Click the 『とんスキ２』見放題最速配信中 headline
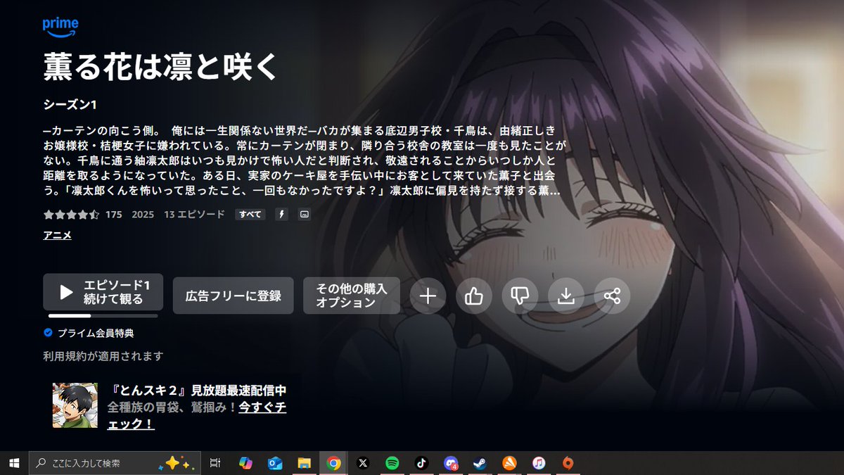This screenshot has width=844, height=475. 197,391
